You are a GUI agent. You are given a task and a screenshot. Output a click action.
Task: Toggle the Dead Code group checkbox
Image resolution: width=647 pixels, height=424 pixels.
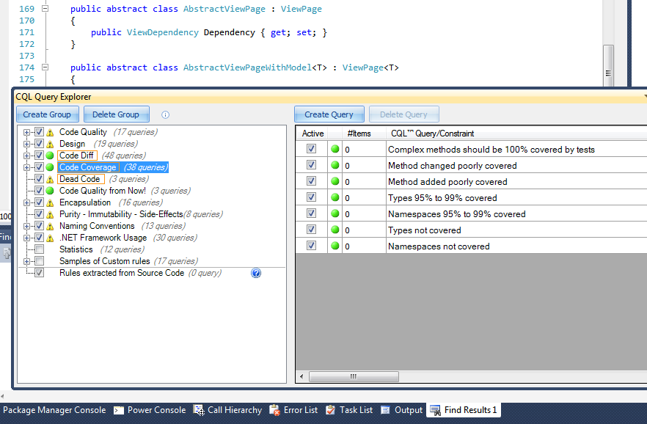39,179
